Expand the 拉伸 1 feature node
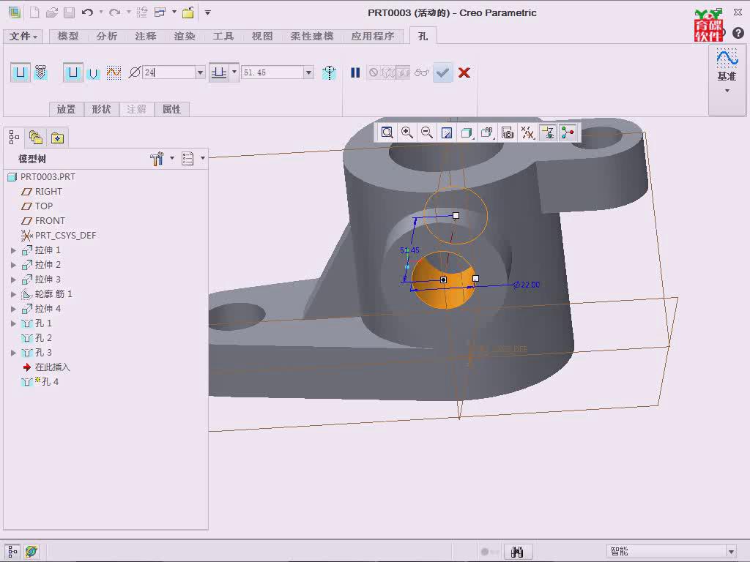This screenshot has height=562, width=750. [13, 250]
